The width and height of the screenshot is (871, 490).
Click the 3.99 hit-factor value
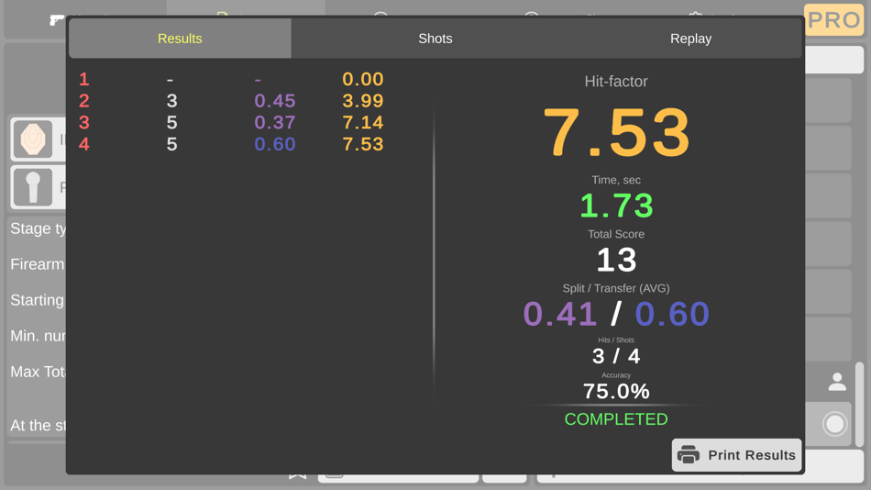click(x=363, y=101)
